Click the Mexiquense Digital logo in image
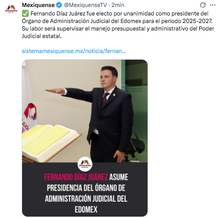This screenshot has width=219, height=218. [85, 164]
